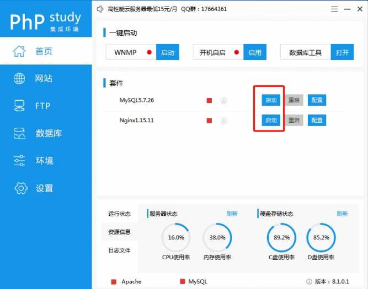Click the Apache status label
368x289 pixels.
[x=131, y=281]
